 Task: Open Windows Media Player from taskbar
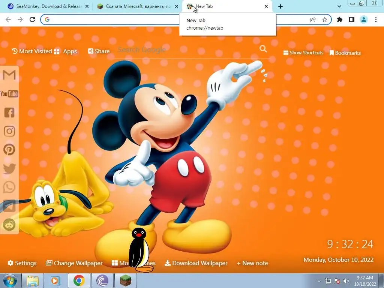(x=55, y=280)
